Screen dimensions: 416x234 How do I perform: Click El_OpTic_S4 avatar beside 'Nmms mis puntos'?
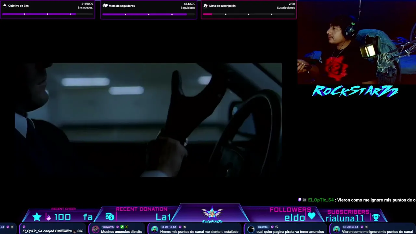(155, 229)
